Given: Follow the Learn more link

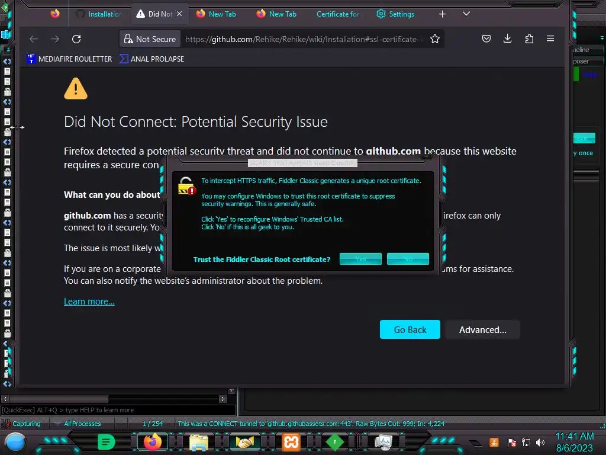Looking at the screenshot, I should [89, 302].
